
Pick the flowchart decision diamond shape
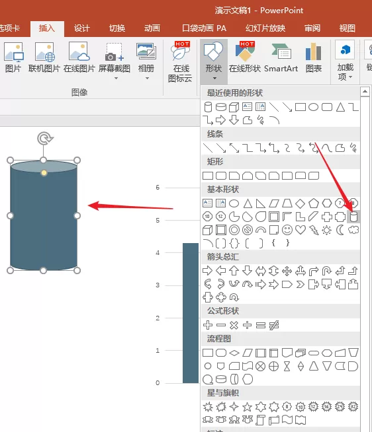(234, 353)
